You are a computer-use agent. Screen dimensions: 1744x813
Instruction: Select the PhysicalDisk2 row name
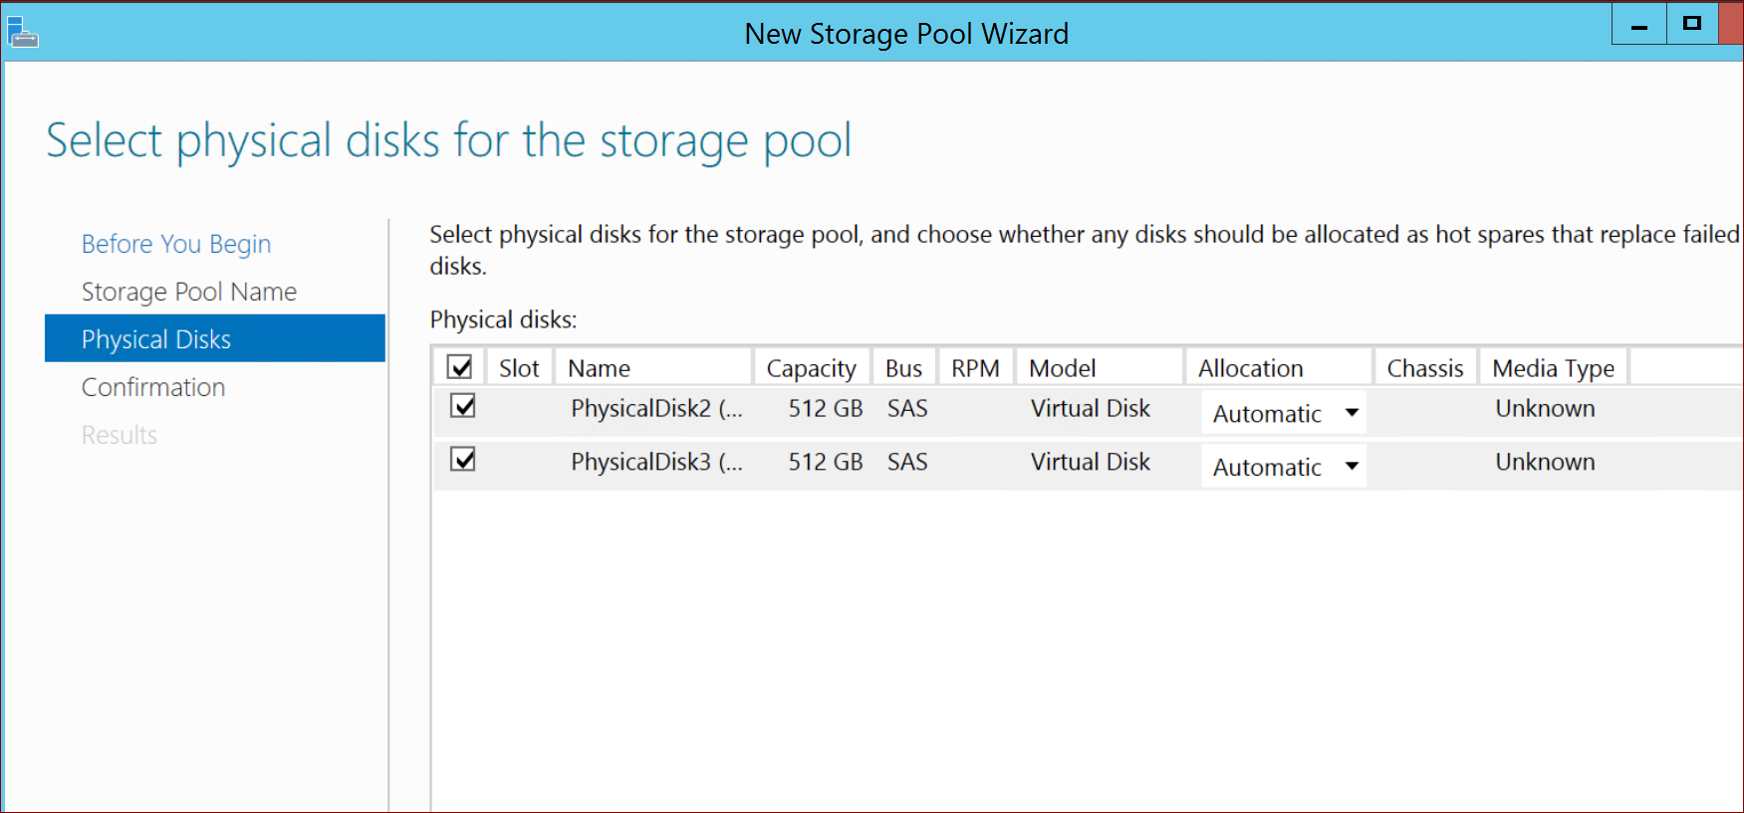click(x=655, y=409)
